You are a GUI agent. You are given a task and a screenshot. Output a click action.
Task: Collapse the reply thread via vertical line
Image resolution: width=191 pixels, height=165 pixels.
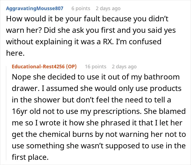6,113
